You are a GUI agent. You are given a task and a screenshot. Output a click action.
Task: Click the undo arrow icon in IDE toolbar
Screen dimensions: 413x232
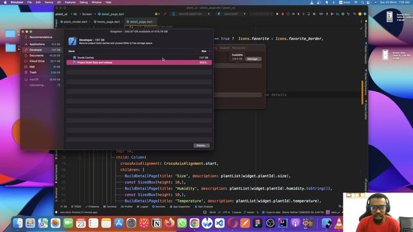click(x=348, y=14)
